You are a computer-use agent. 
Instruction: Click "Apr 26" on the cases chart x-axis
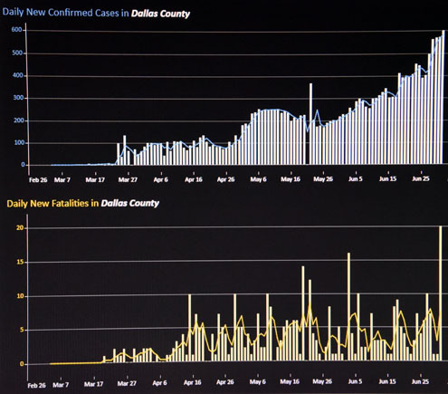tap(226, 179)
